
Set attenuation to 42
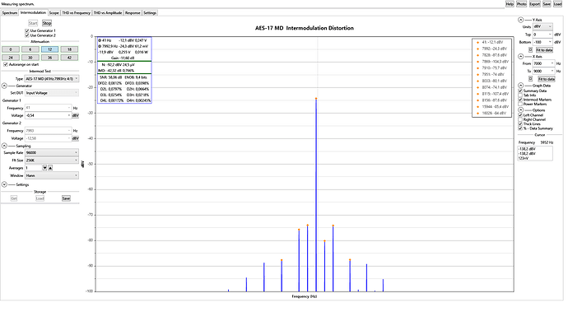tap(69, 58)
